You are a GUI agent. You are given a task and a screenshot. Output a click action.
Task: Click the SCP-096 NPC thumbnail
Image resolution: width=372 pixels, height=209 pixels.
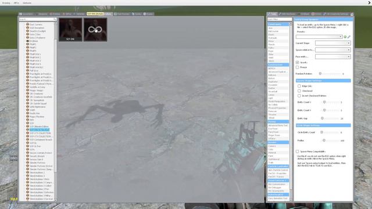coord(70,30)
